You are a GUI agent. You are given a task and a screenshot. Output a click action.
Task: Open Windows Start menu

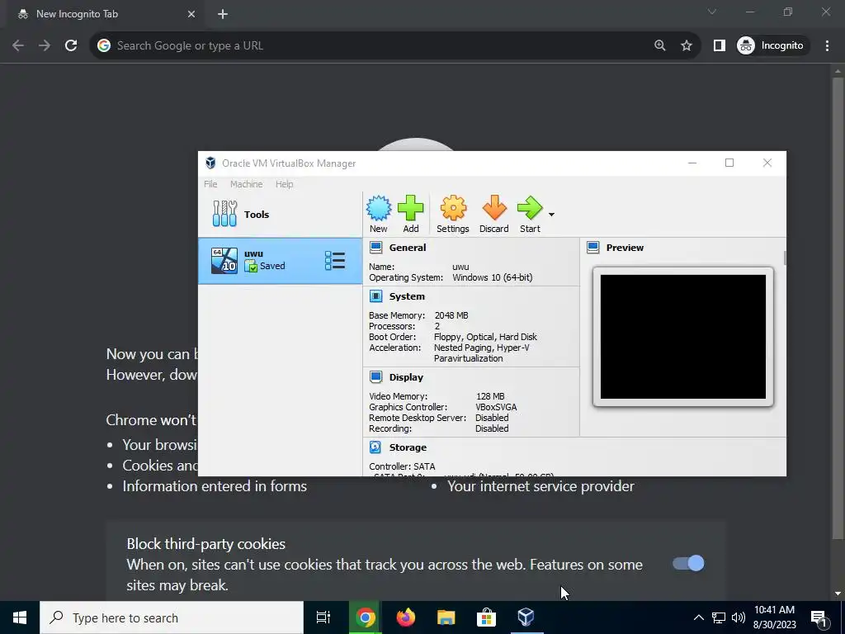[x=20, y=617]
